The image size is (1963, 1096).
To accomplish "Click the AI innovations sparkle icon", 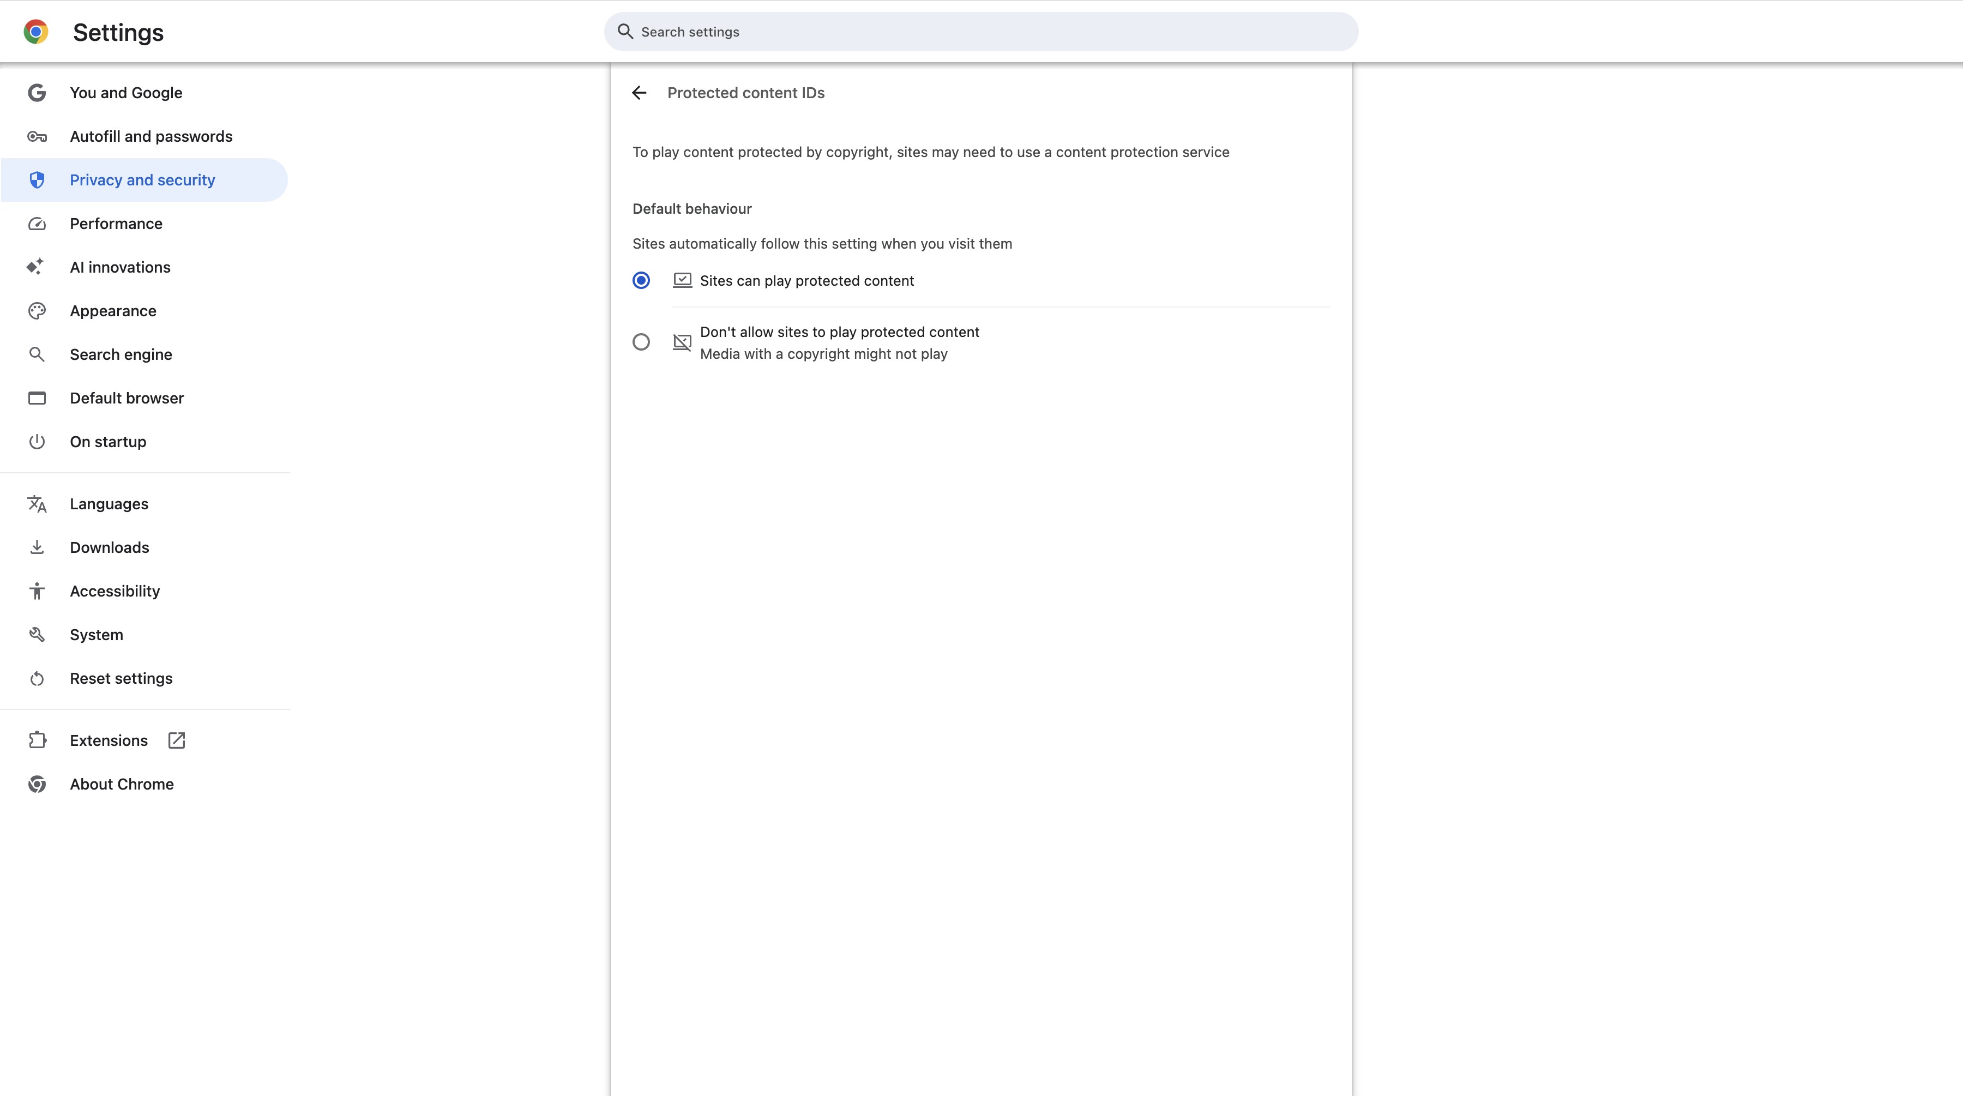I will coord(37,267).
